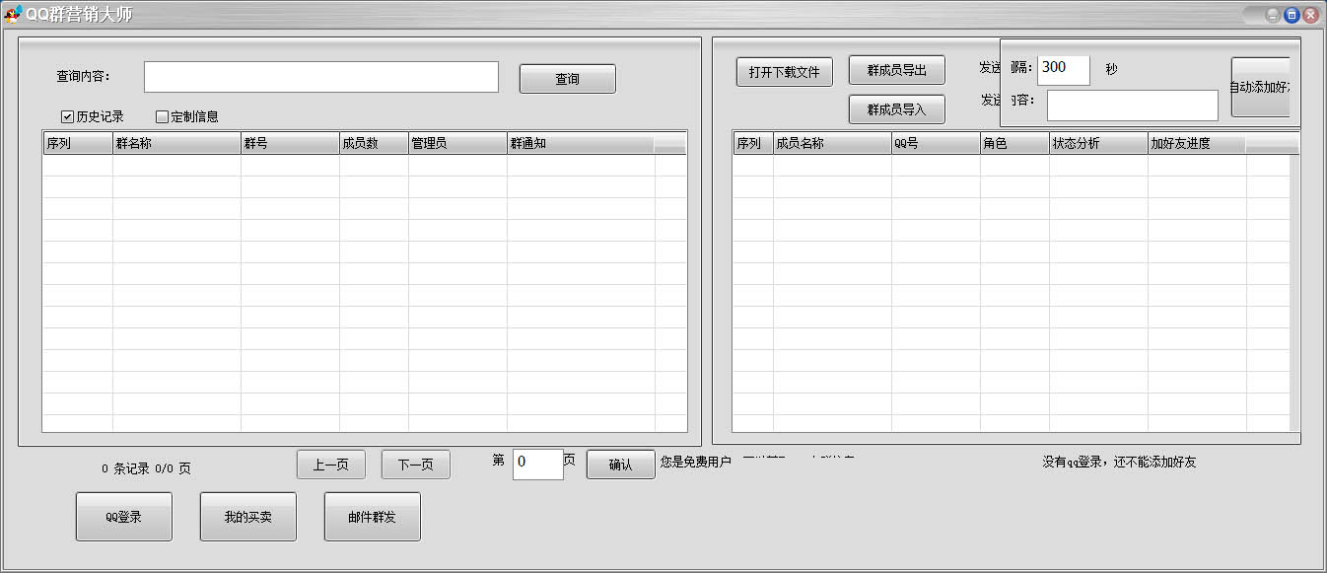This screenshot has width=1327, height=573.
Task: Focus the page number field showing 0
Action: point(538,465)
